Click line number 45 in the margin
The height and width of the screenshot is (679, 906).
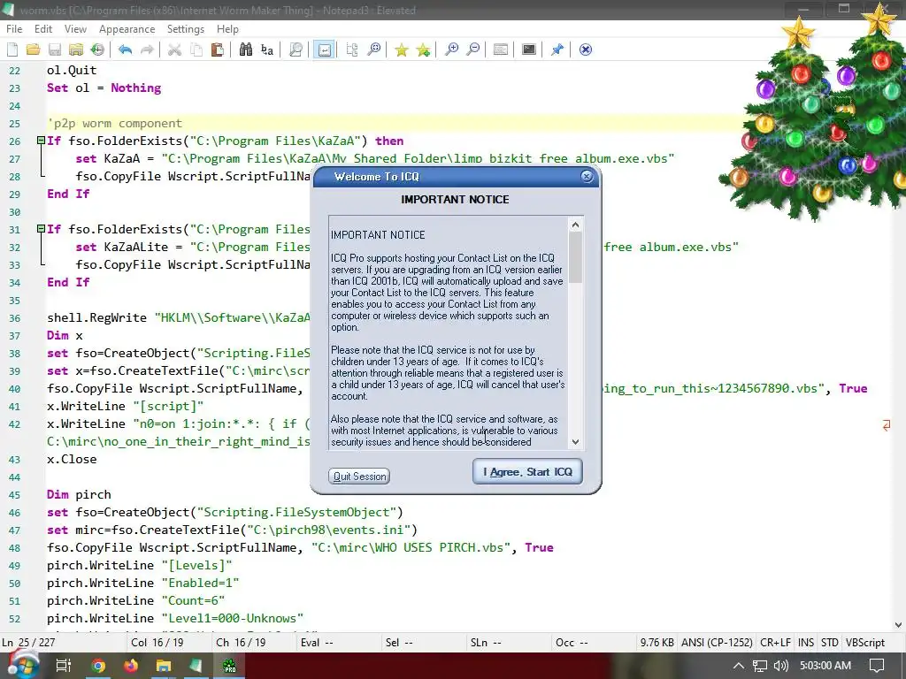pos(14,495)
